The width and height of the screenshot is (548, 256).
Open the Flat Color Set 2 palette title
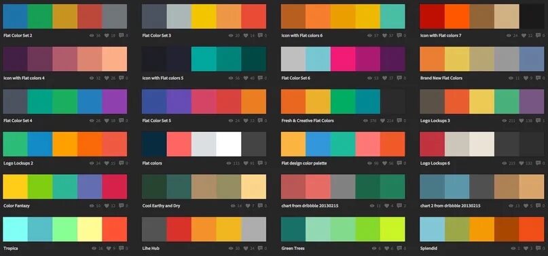[x=18, y=36]
